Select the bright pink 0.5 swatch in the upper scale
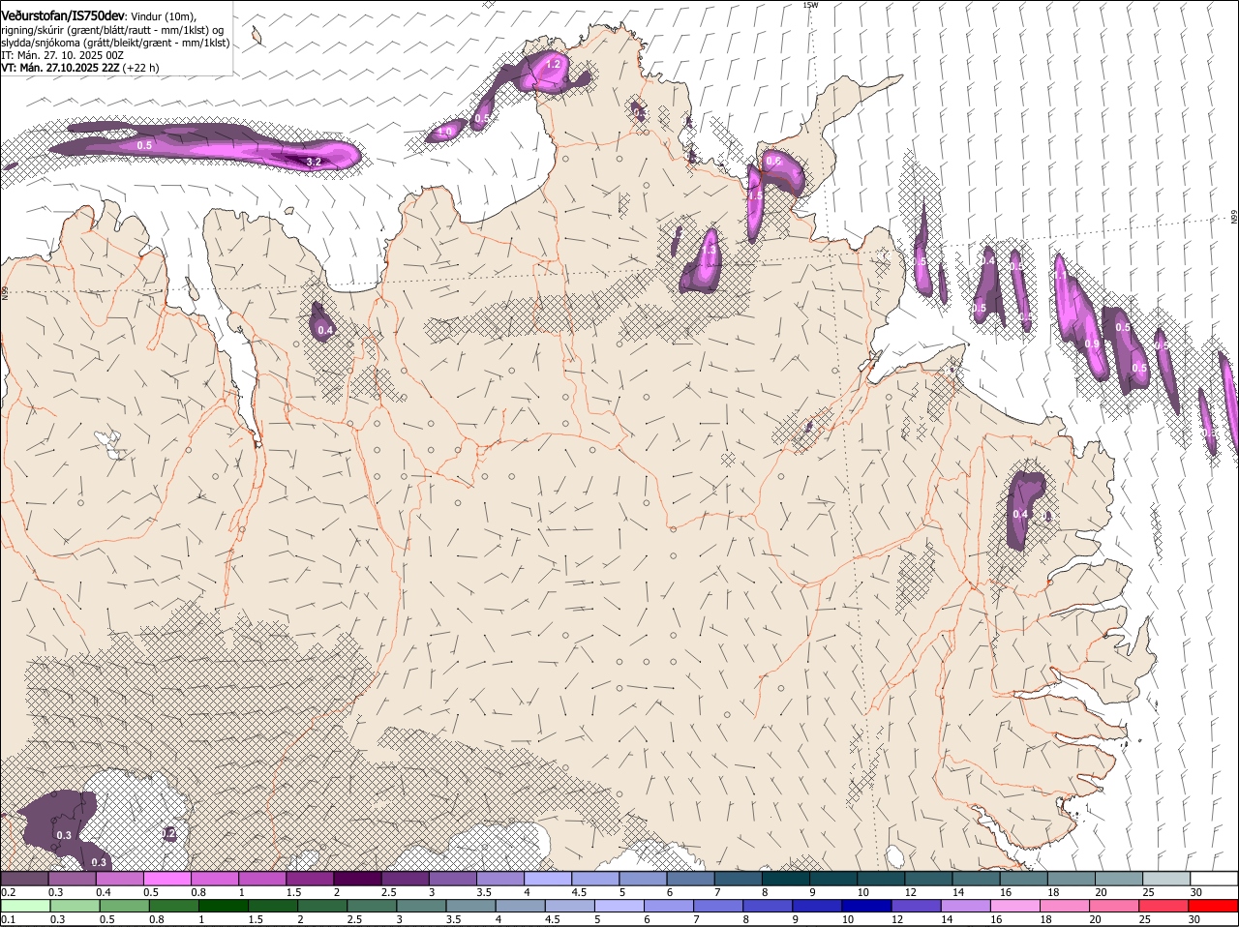This screenshot has height=927, width=1239. coord(166,879)
